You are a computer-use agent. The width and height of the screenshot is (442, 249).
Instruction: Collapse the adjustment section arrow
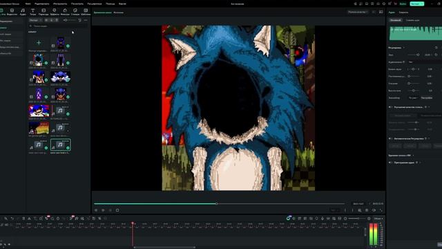pos(404,48)
